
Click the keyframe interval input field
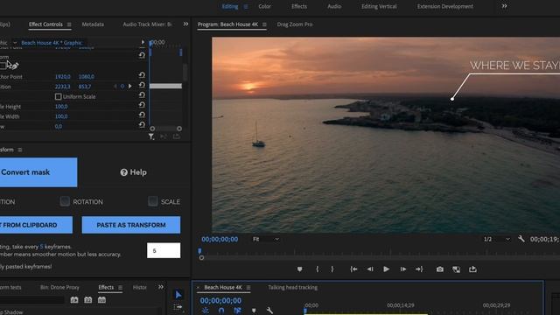coord(164,250)
